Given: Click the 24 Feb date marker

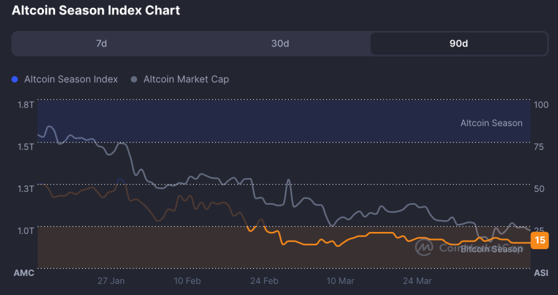Looking at the screenshot, I should click(264, 281).
